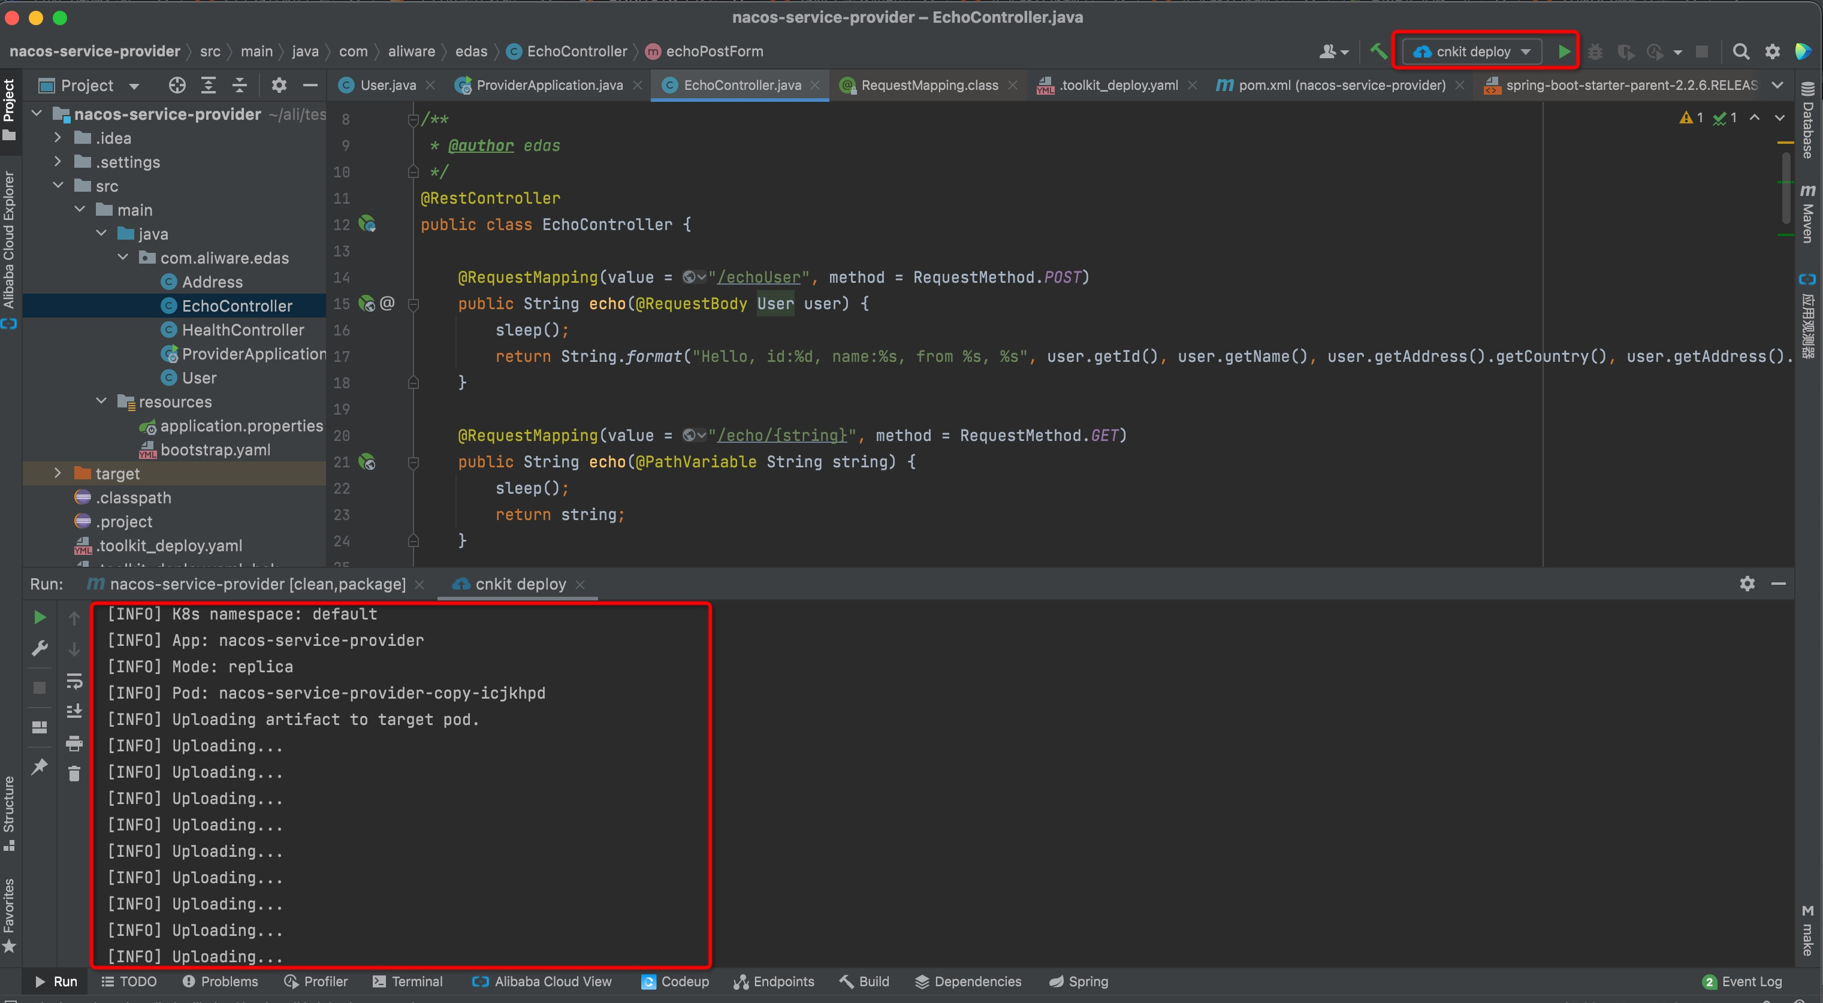Fold the javadoc comment at line 8
1823x1003 pixels.
pos(414,120)
